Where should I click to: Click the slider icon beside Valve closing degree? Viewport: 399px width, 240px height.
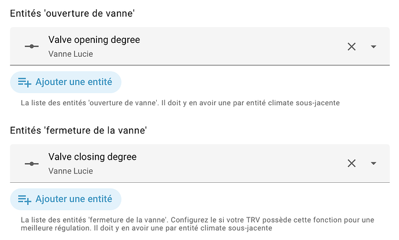point(31,164)
